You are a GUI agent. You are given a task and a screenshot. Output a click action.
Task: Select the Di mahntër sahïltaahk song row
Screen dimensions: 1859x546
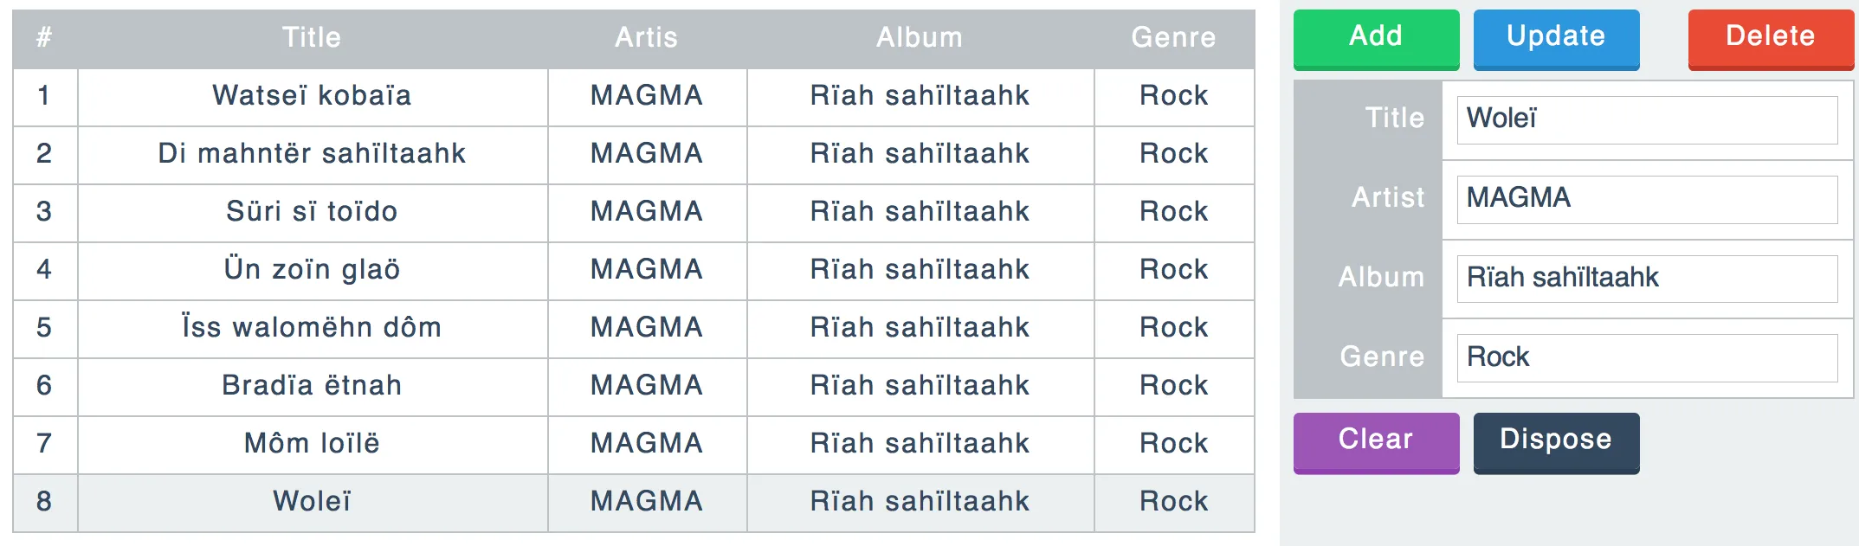click(312, 154)
